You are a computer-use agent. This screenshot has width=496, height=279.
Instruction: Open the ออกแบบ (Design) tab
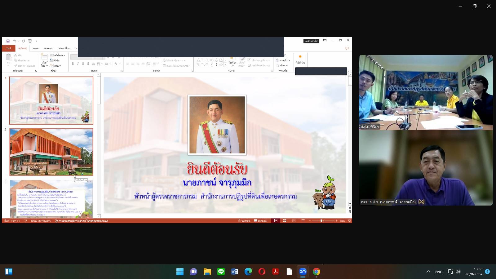pyautogui.click(x=49, y=48)
